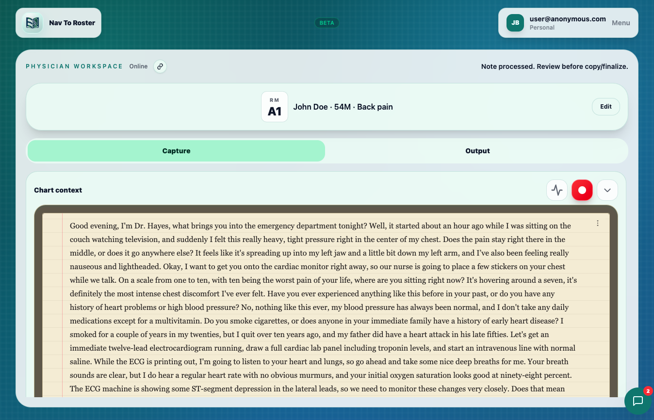Click the "Personal" account type label
The height and width of the screenshot is (420, 654).
click(x=542, y=28)
